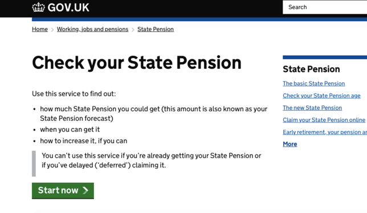
Task: Expand the More related links
Action: (289, 144)
